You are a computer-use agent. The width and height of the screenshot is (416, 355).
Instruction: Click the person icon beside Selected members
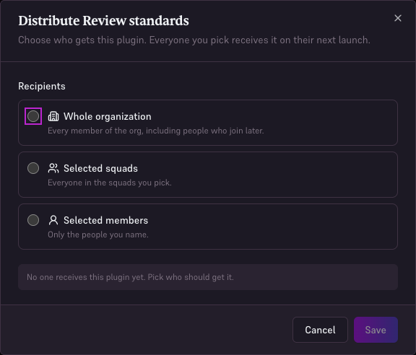tap(53, 220)
